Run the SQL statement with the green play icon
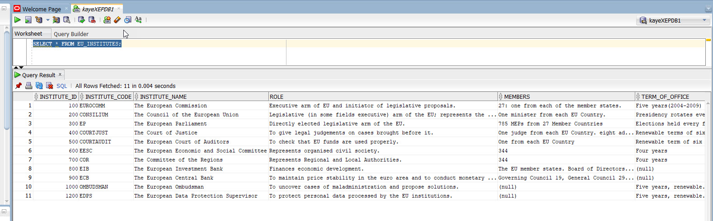 (x=17, y=20)
